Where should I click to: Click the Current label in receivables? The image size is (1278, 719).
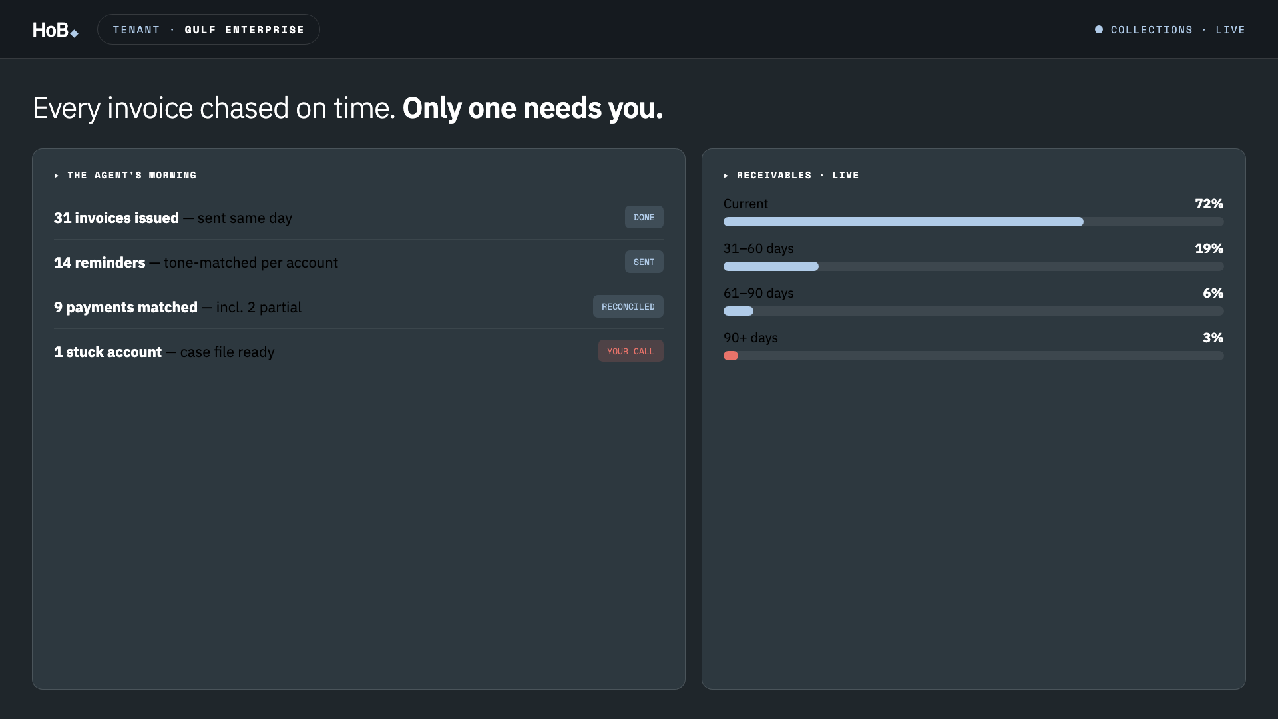pyautogui.click(x=745, y=204)
